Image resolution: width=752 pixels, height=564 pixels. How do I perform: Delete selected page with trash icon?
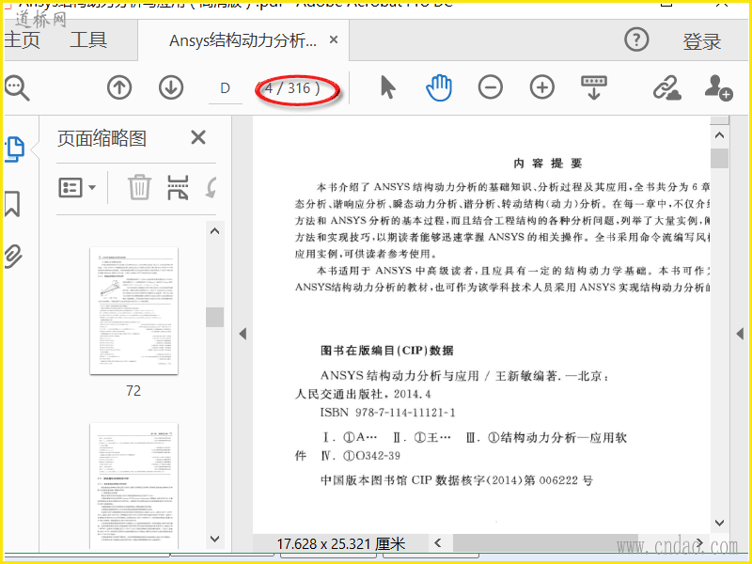(139, 187)
